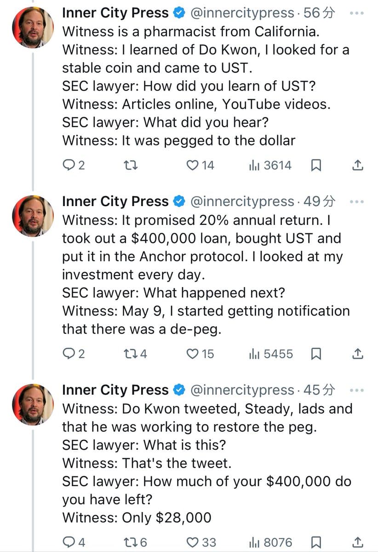View analytics showing 5455 views

270,354
